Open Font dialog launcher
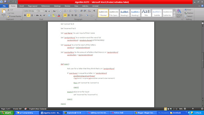 click(x=62, y=19)
